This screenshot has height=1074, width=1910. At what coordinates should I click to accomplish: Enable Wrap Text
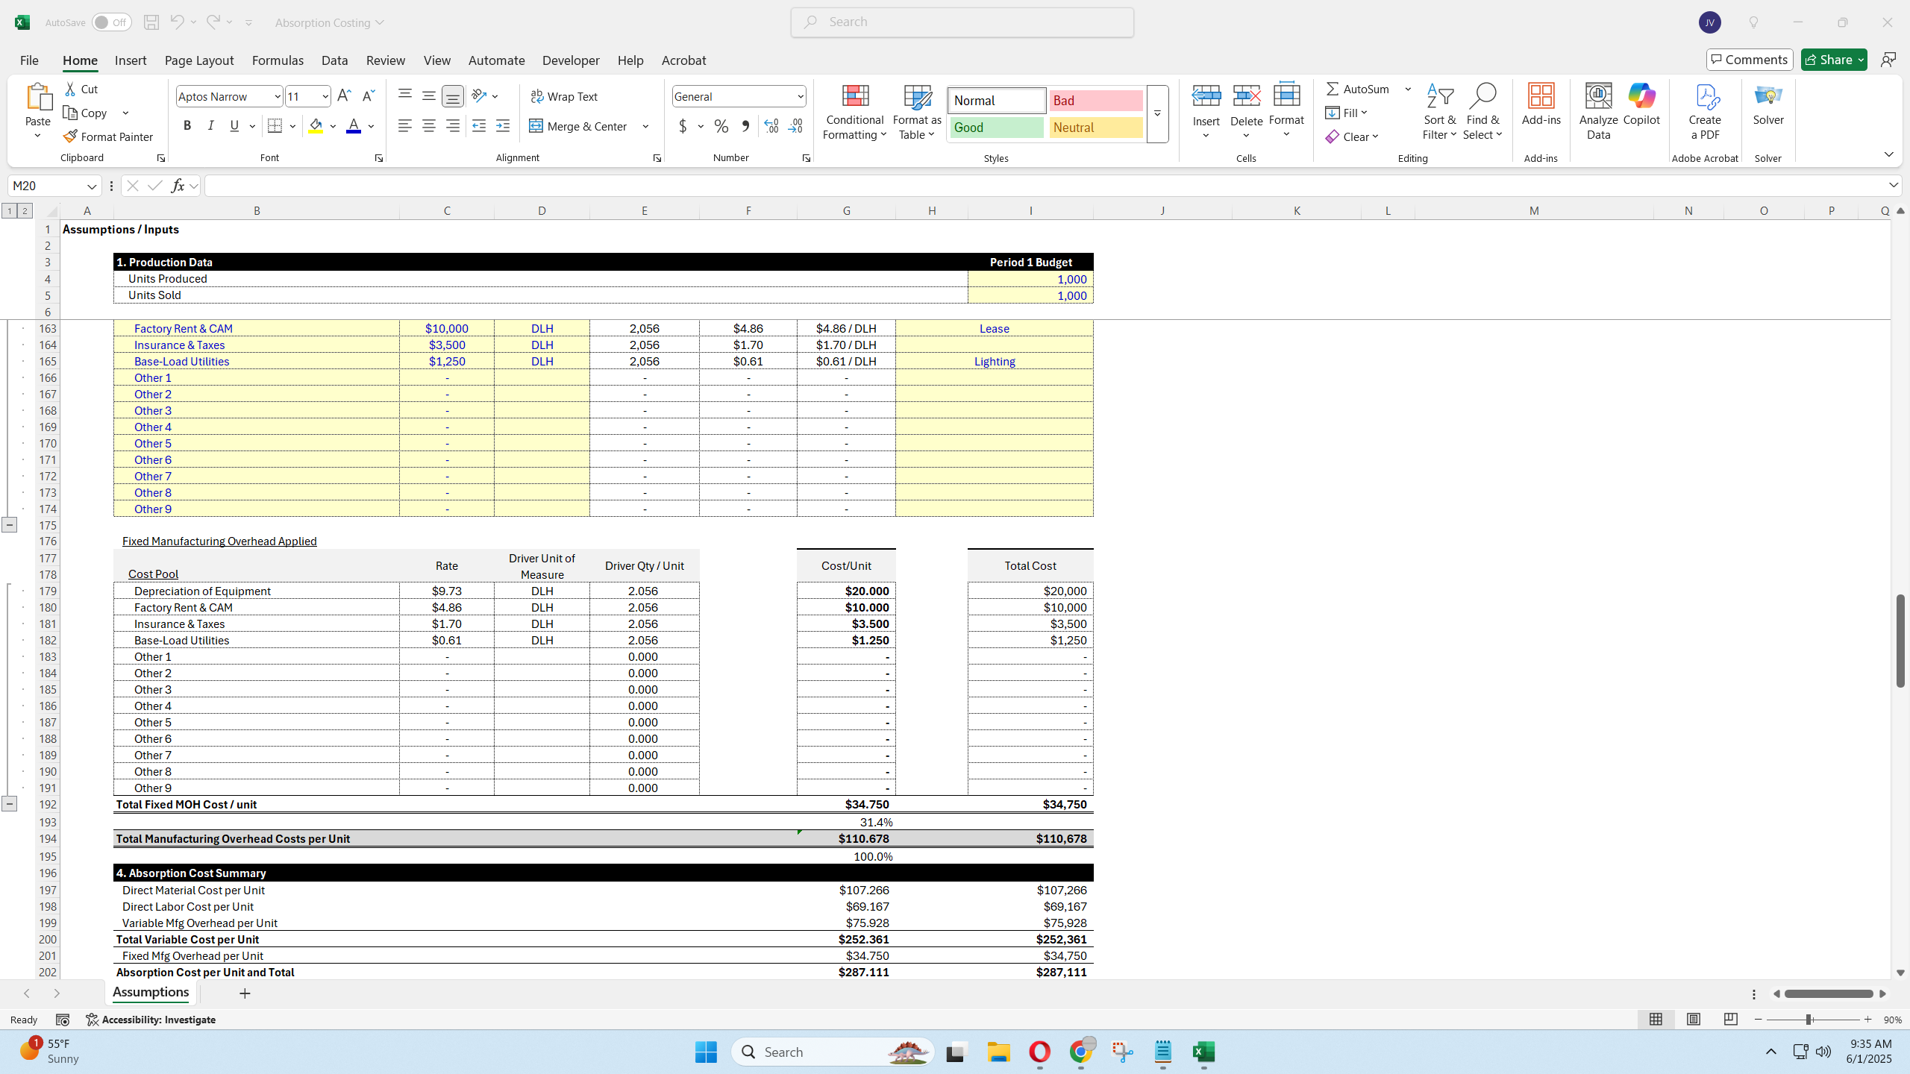coord(565,95)
